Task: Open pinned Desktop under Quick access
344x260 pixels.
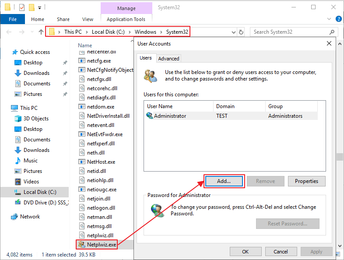Action: [33, 63]
